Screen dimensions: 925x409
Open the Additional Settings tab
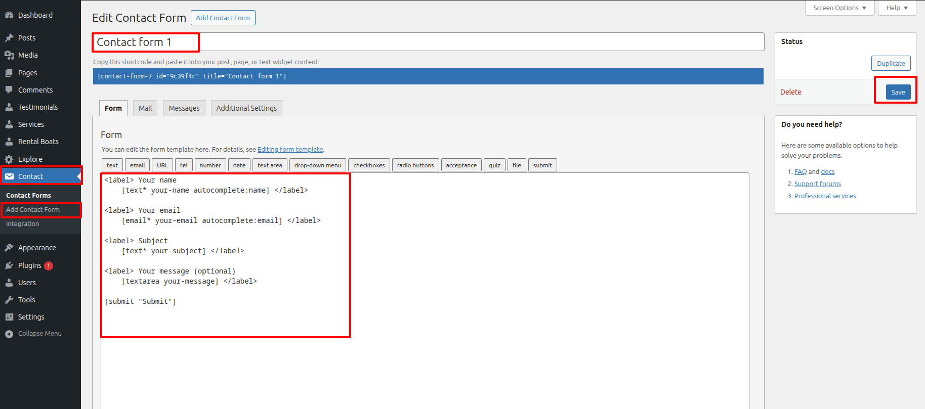coord(246,108)
